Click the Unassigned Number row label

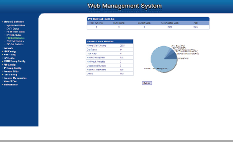coord(96,66)
